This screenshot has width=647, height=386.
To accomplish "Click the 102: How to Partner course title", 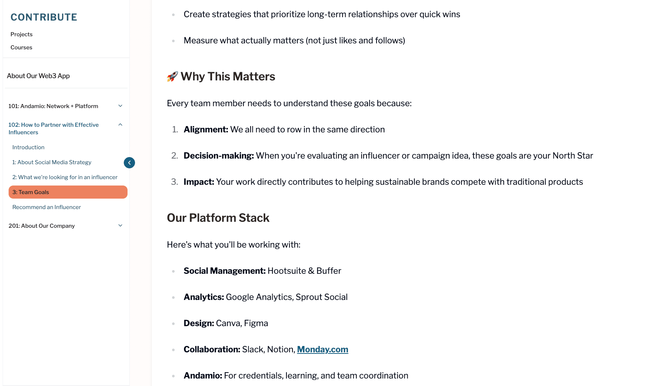I will pyautogui.click(x=53, y=128).
